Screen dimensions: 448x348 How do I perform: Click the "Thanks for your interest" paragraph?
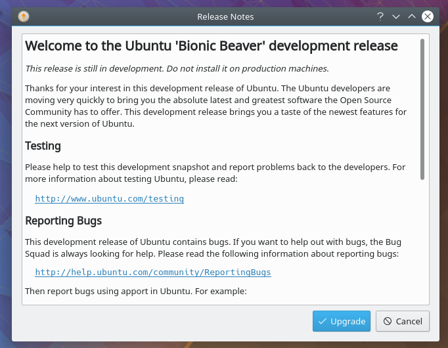[x=217, y=106]
